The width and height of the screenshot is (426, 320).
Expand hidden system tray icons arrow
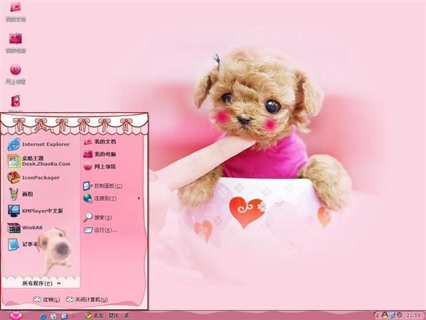tap(377, 315)
